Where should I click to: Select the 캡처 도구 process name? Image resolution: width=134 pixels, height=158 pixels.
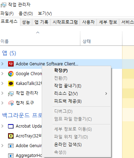(25, 103)
